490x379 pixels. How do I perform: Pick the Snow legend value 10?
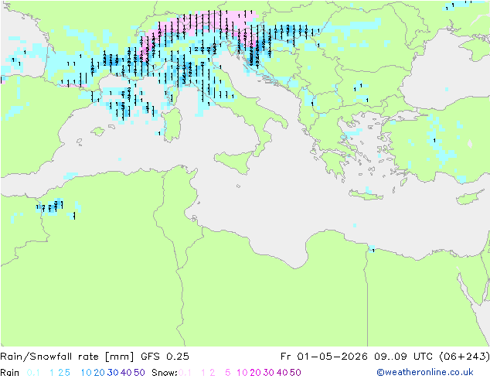(x=242, y=373)
